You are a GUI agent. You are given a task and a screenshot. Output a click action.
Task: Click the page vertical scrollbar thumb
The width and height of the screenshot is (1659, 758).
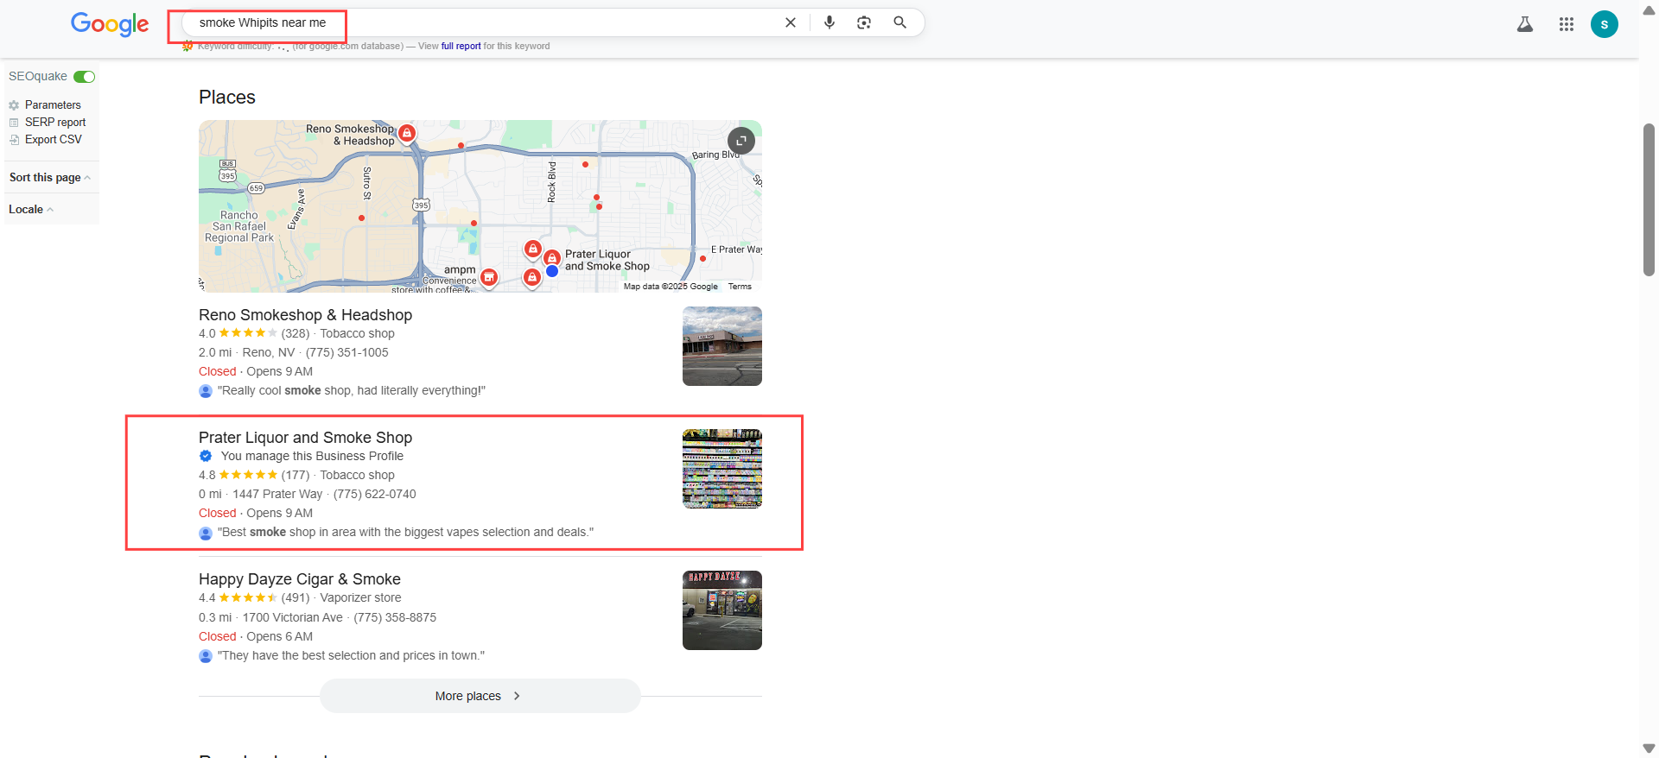(1649, 199)
